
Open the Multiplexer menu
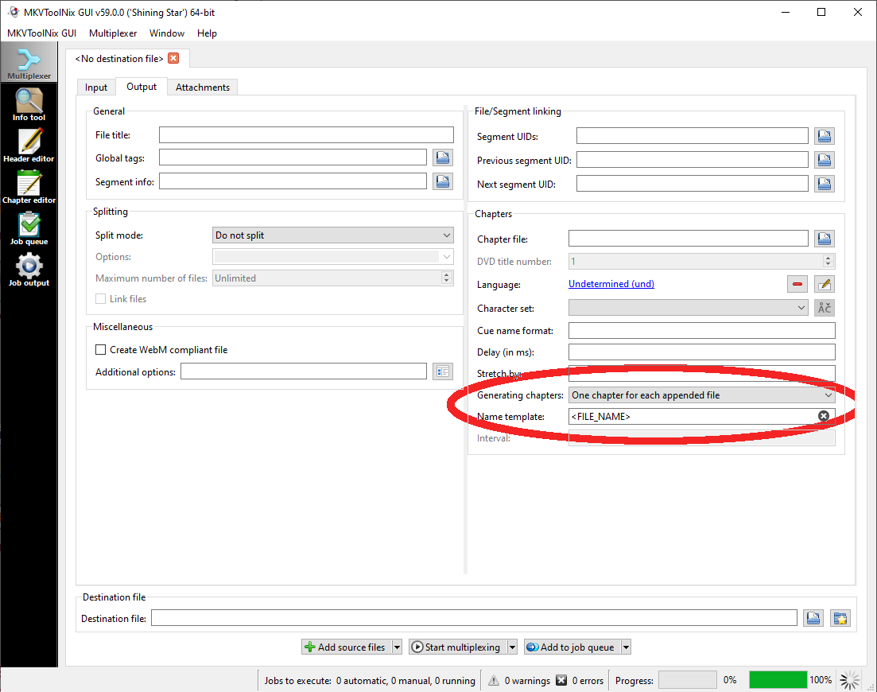113,33
